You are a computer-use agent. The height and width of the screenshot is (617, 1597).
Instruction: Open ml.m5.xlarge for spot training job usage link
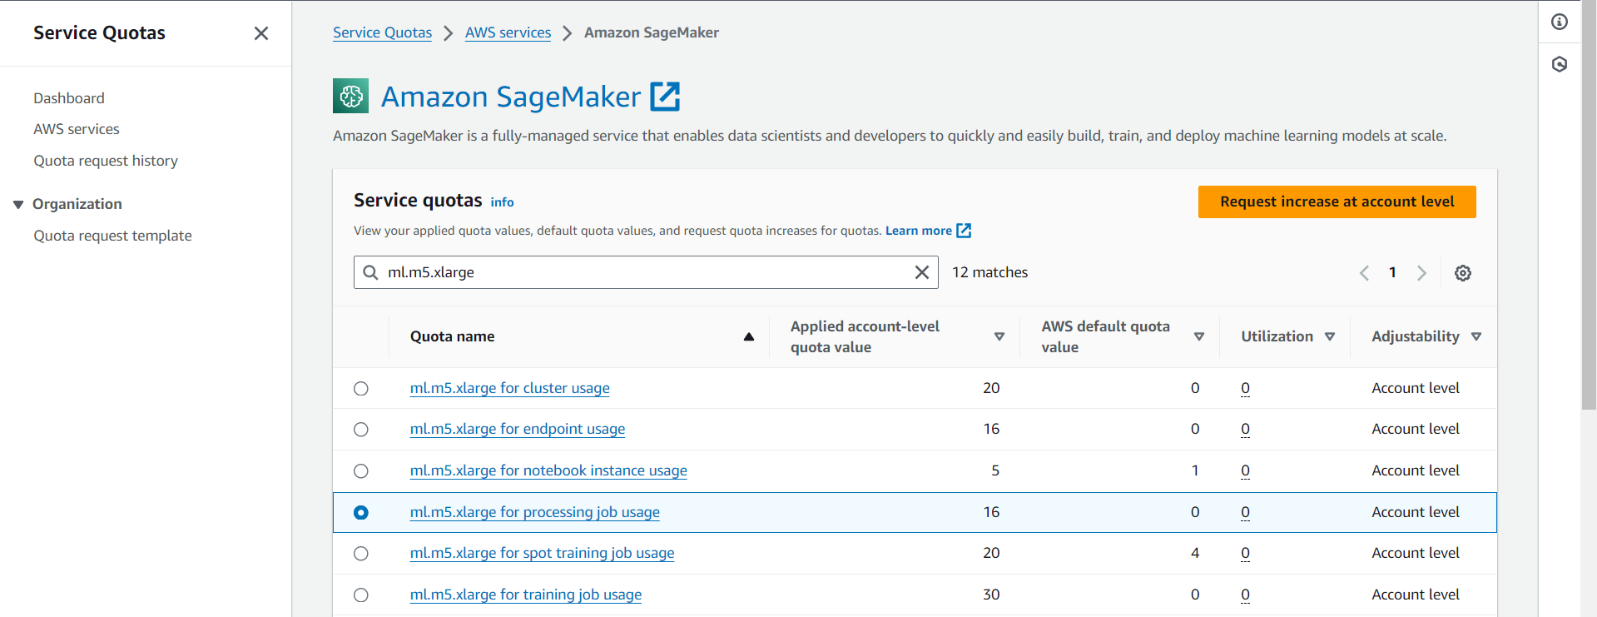click(542, 553)
